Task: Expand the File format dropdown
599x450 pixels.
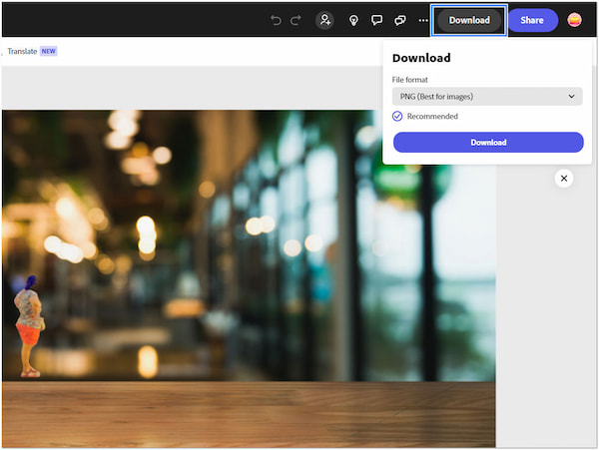Action: (487, 96)
